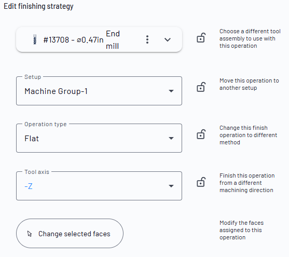The height and width of the screenshot is (257, 289).
Task: Open the three-dot menu on tool card
Action: (147, 39)
